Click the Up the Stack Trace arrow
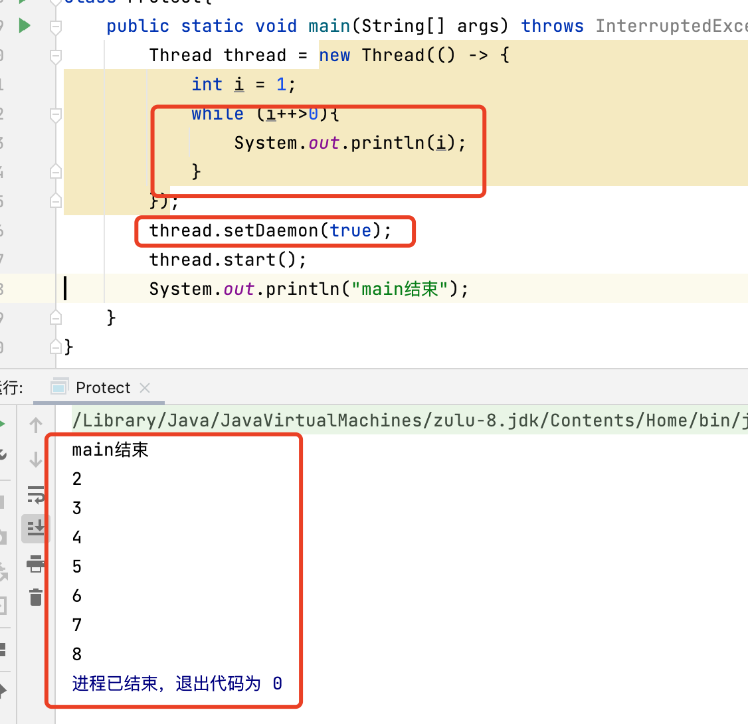The height and width of the screenshot is (724, 748). click(x=36, y=424)
